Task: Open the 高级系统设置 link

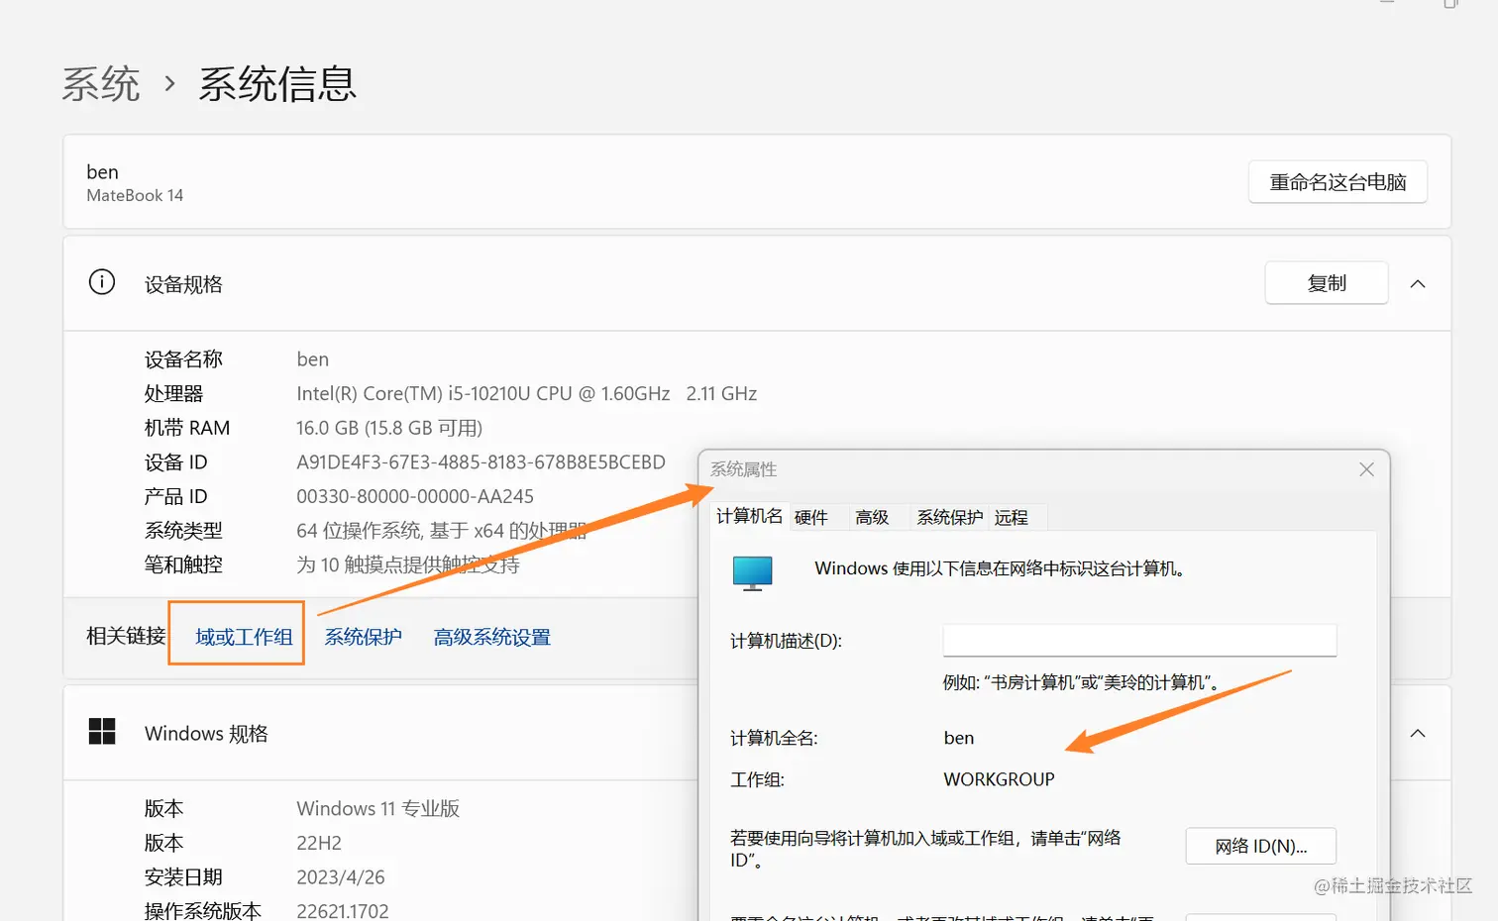Action: click(492, 637)
